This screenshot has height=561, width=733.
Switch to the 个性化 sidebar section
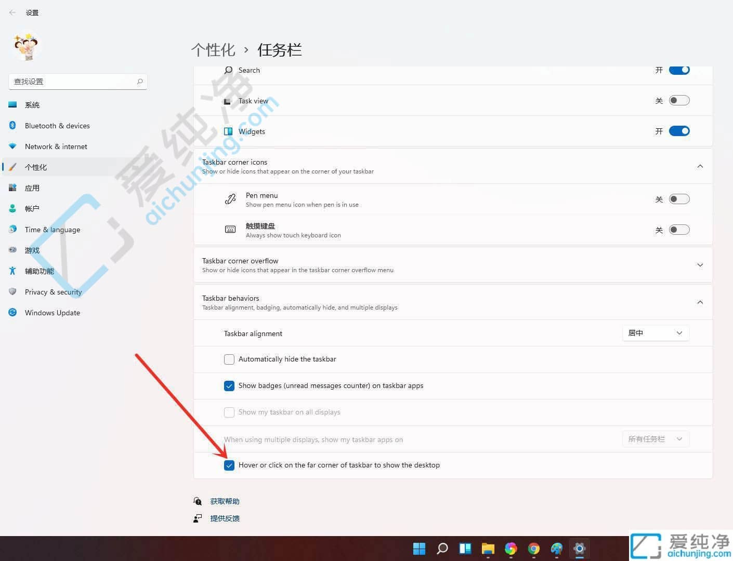[x=36, y=167]
